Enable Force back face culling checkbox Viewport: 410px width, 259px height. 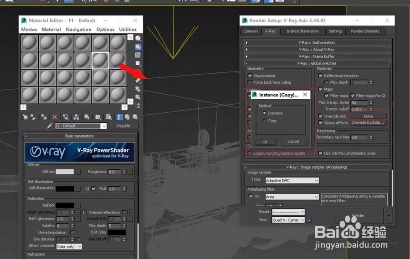[x=250, y=82]
